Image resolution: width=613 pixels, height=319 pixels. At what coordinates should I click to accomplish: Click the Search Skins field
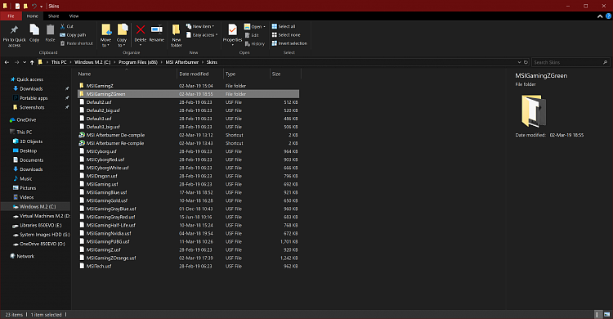pyautogui.click(x=570, y=62)
